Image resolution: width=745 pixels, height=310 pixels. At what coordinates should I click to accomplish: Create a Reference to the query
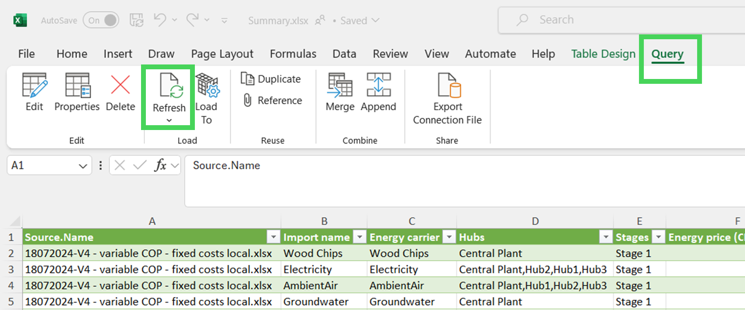tap(272, 100)
